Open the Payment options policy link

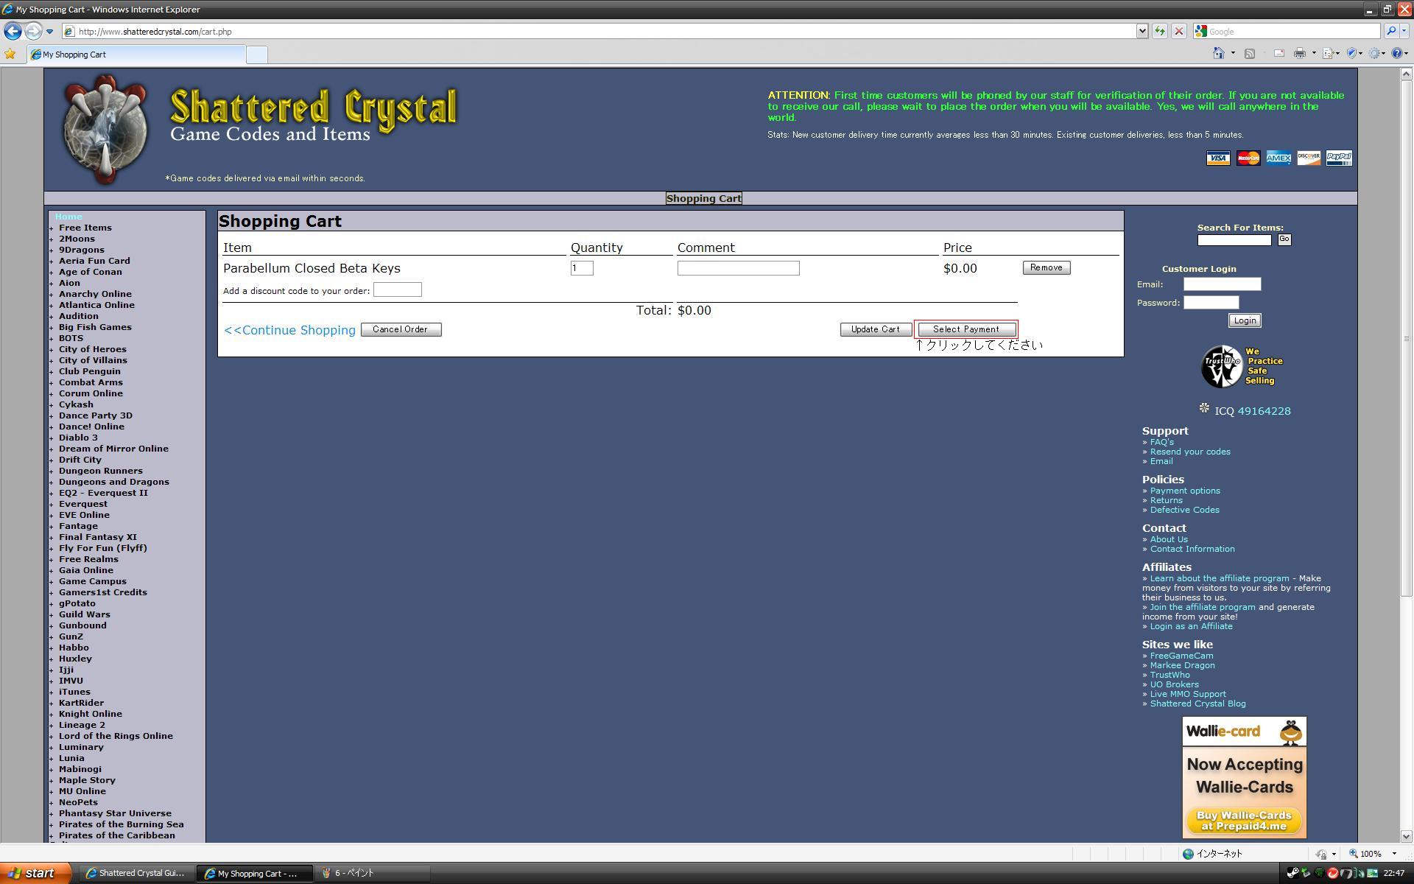pos(1185,491)
